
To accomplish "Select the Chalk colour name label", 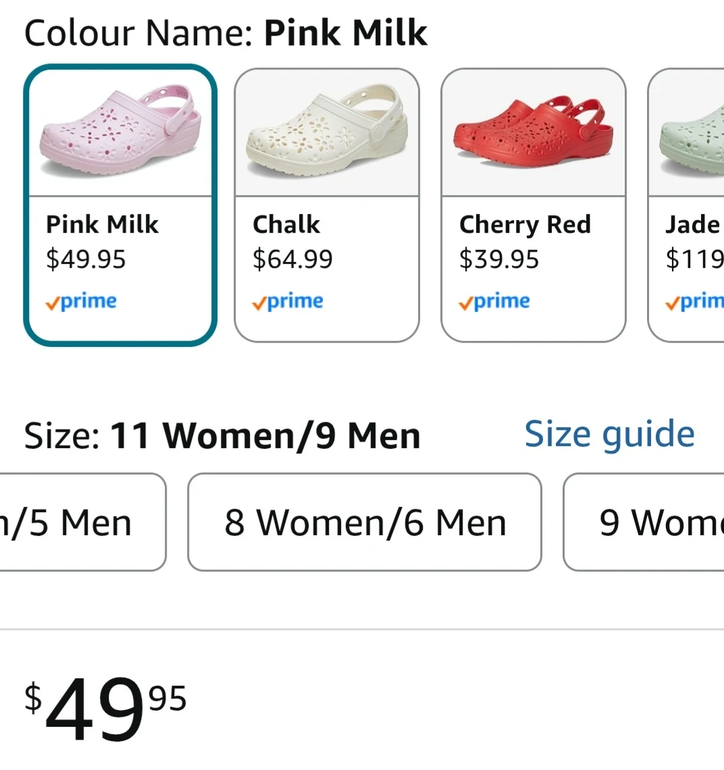I will coord(286,225).
